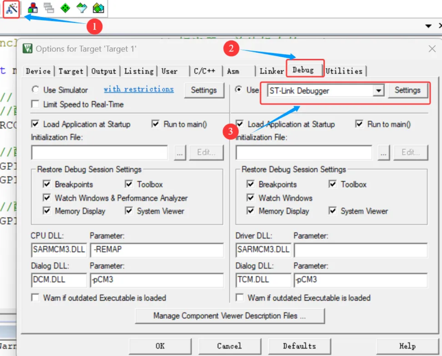Switch to the Device tab
Viewport: 442px width, 356px height.
tap(38, 71)
